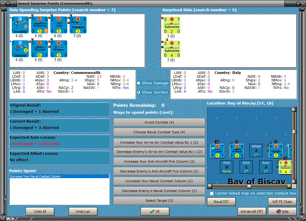Open the Naval CRT chart
Image resolution: width=306 pixels, height=221 pixels.
pos(221,202)
